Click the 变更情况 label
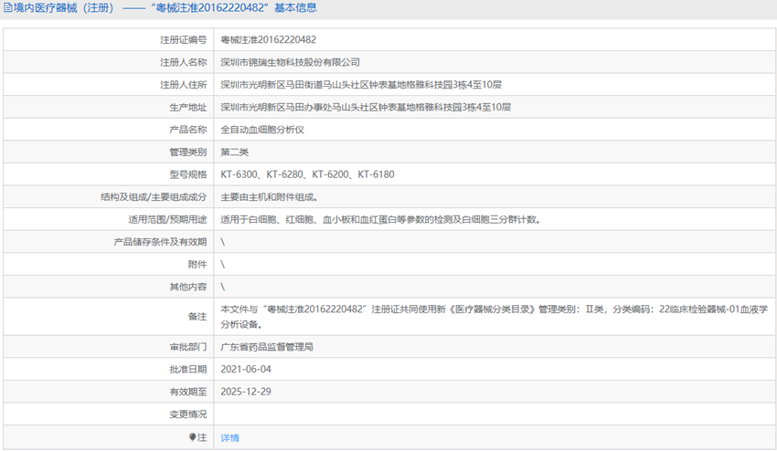The image size is (777, 451). coord(187,414)
